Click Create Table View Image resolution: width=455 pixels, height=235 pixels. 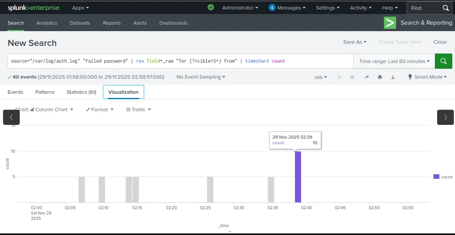point(400,42)
